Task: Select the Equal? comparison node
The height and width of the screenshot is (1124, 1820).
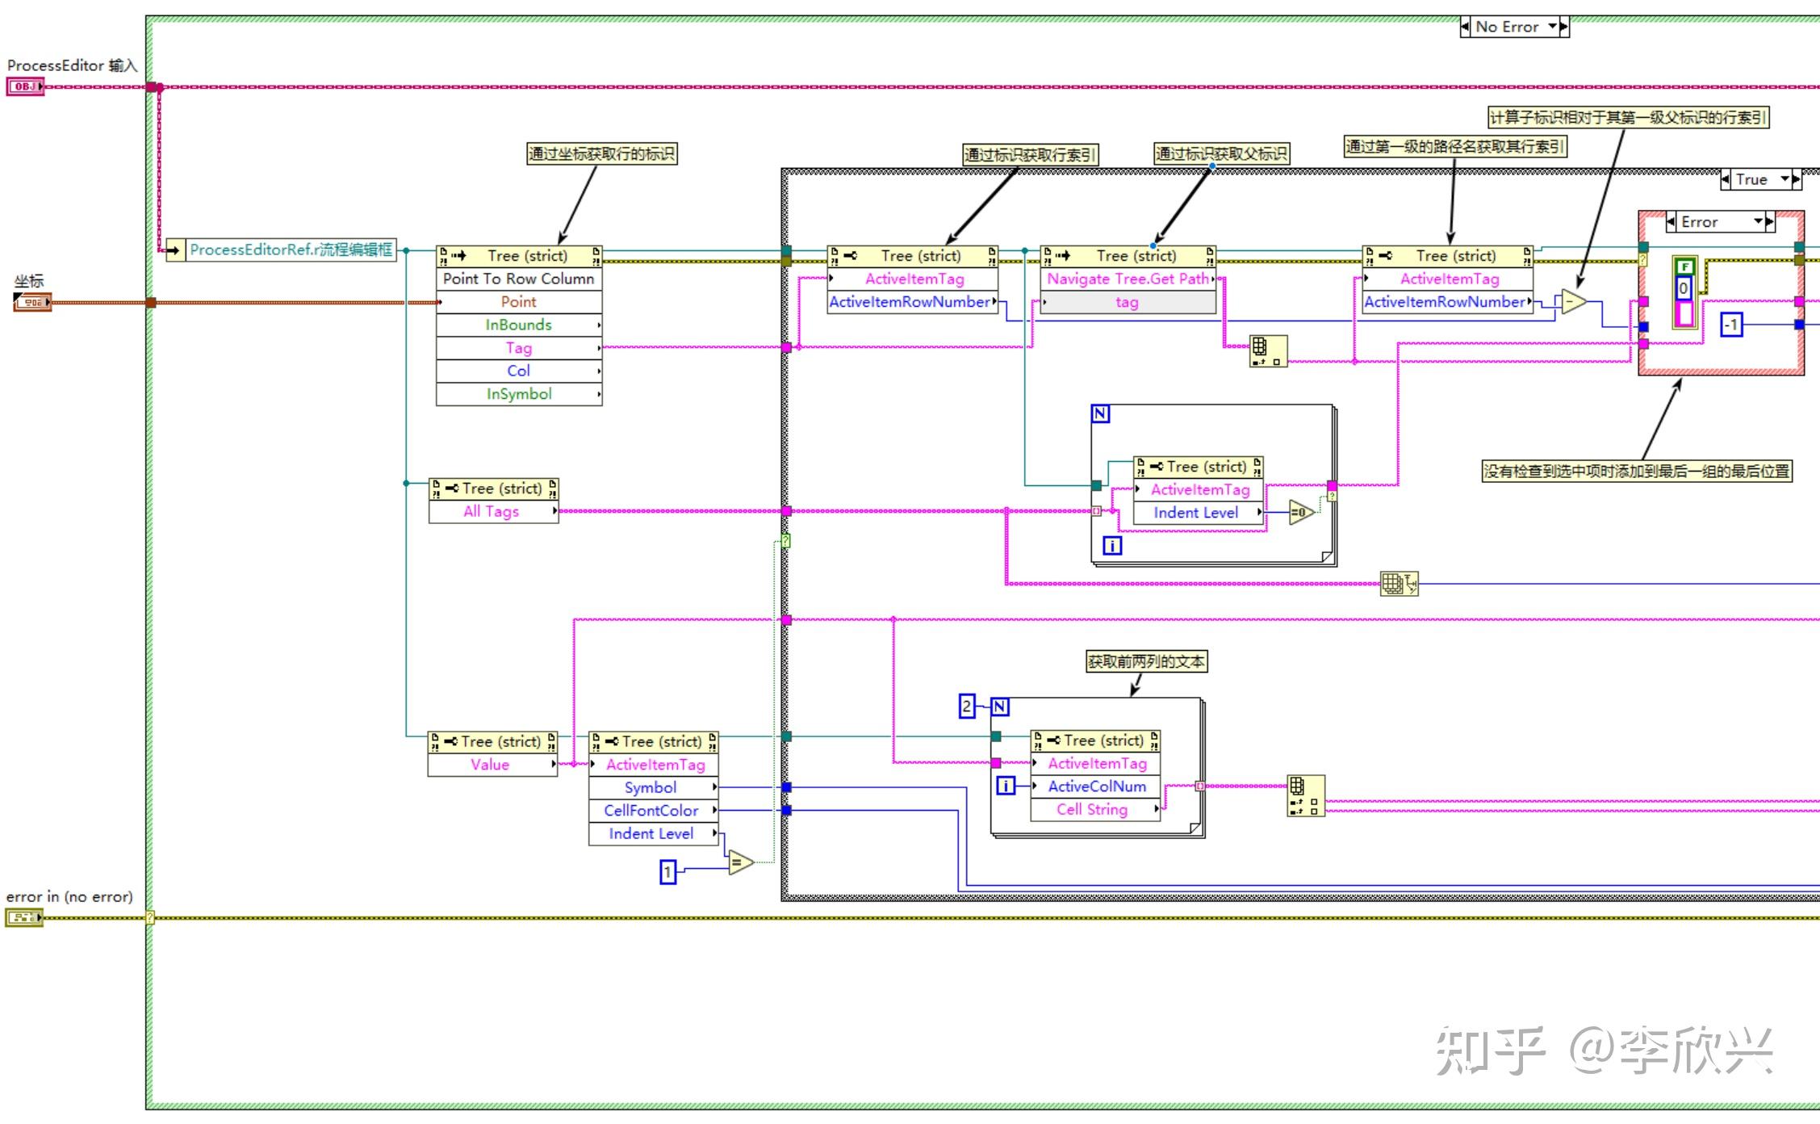Action: (740, 862)
